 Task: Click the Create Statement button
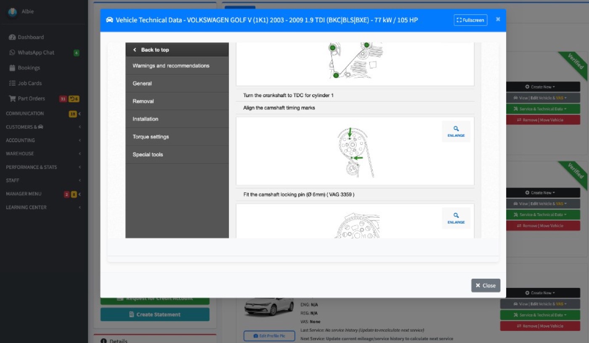(x=155, y=314)
